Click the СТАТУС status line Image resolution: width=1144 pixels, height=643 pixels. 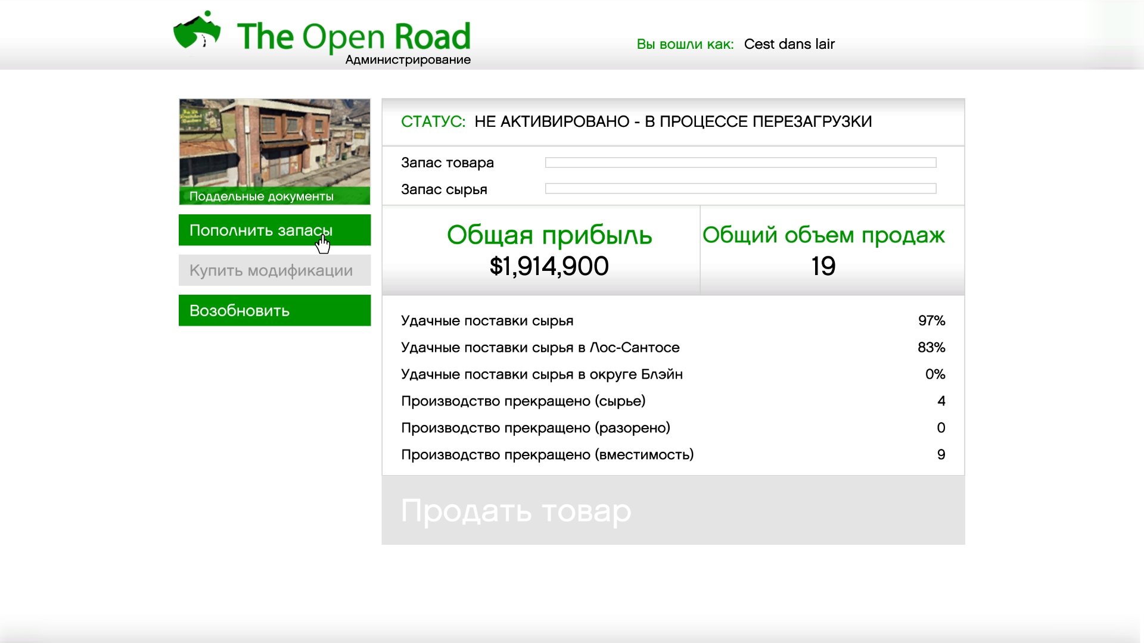coord(636,121)
